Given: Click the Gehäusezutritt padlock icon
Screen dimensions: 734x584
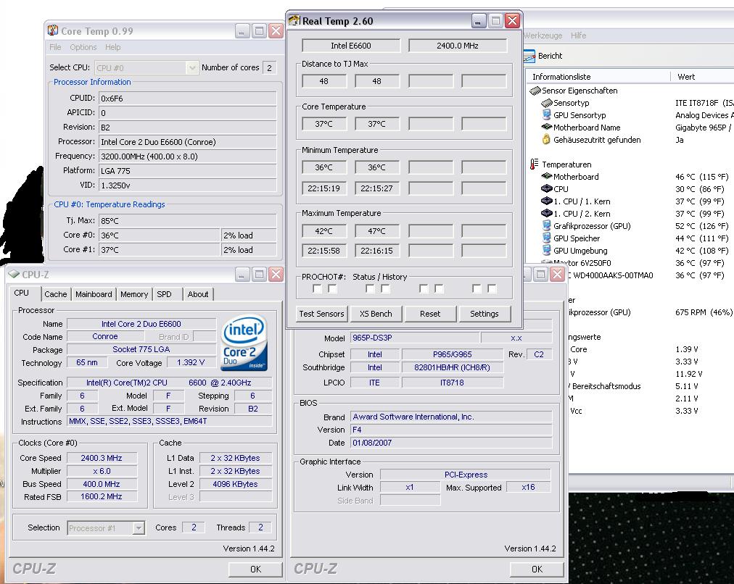Looking at the screenshot, I should (x=546, y=139).
